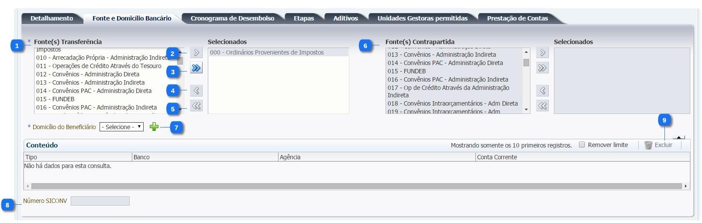Enable the Remover limite checkbox
Viewport: 702px width, 223px height.
coord(582,145)
